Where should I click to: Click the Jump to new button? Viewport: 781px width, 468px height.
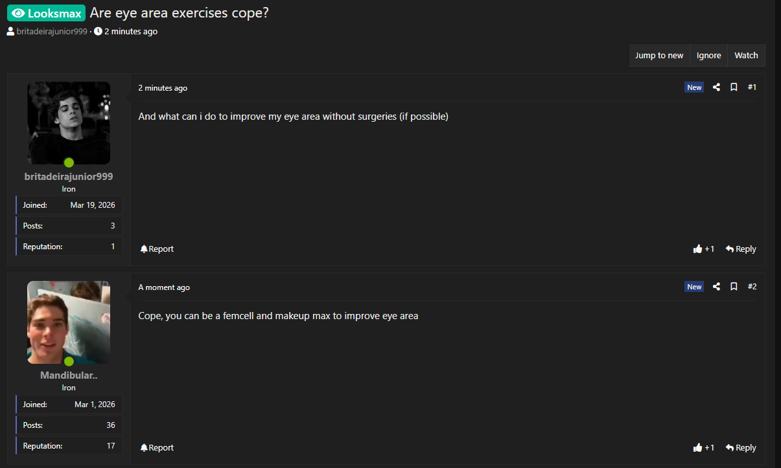[x=659, y=56]
